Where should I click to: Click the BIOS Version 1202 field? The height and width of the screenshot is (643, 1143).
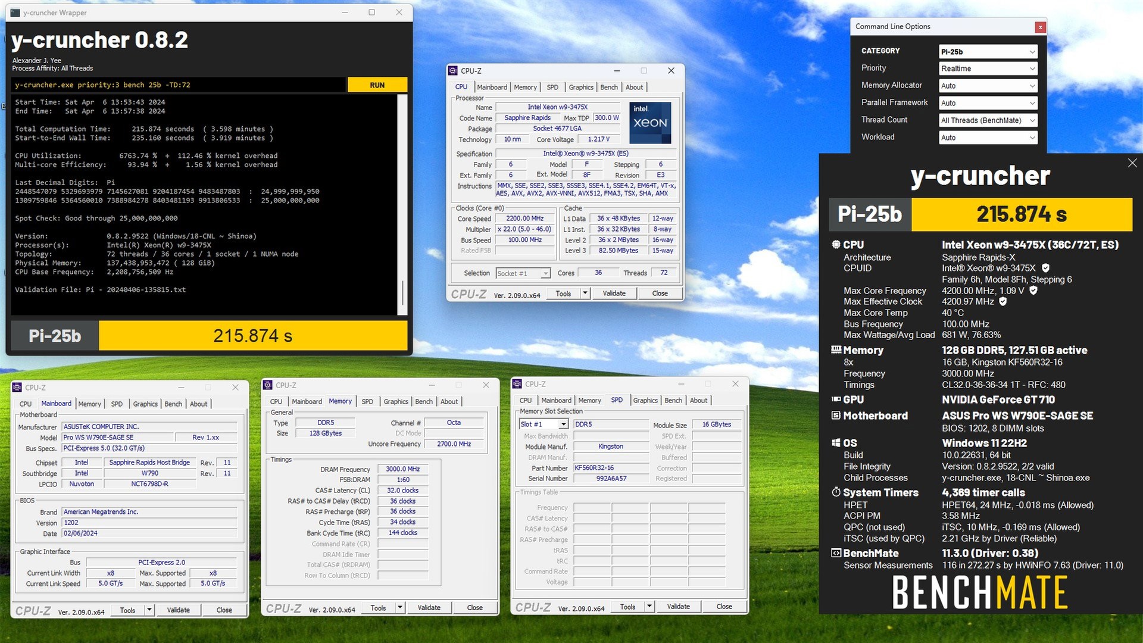click(149, 523)
